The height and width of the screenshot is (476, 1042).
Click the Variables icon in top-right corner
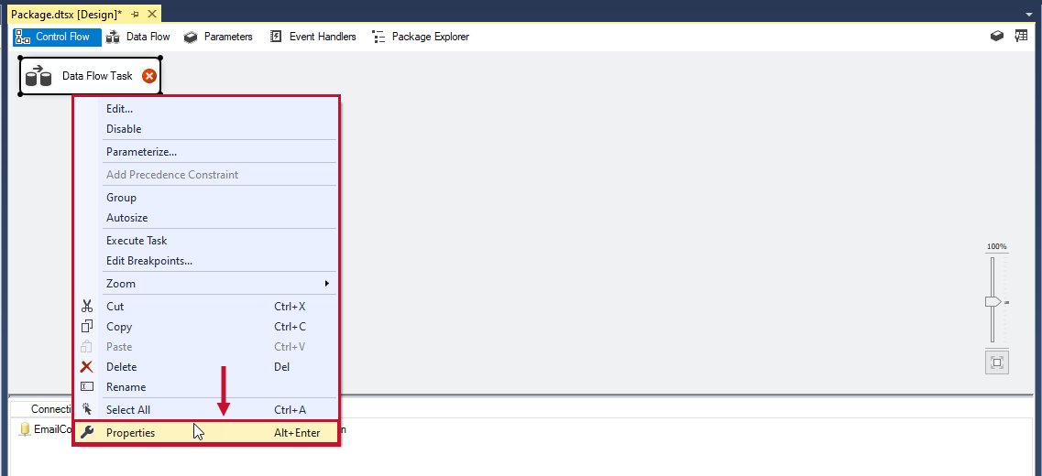coord(1021,37)
